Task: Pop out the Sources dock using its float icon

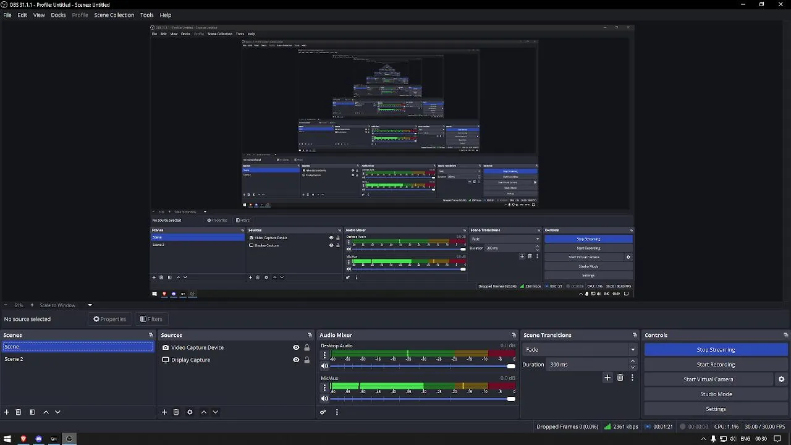Action: pos(310,335)
